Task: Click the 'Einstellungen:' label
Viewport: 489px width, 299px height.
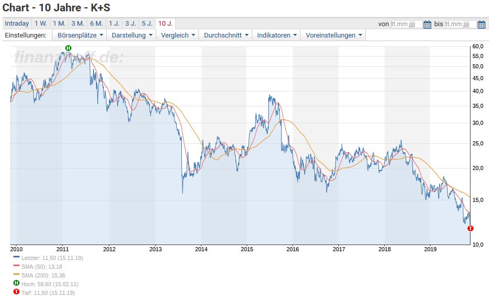Action: click(x=26, y=35)
